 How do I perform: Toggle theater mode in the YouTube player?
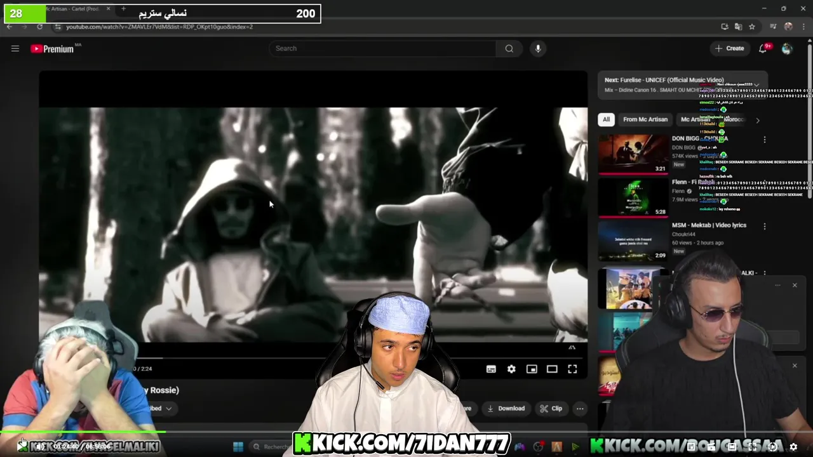click(552, 369)
